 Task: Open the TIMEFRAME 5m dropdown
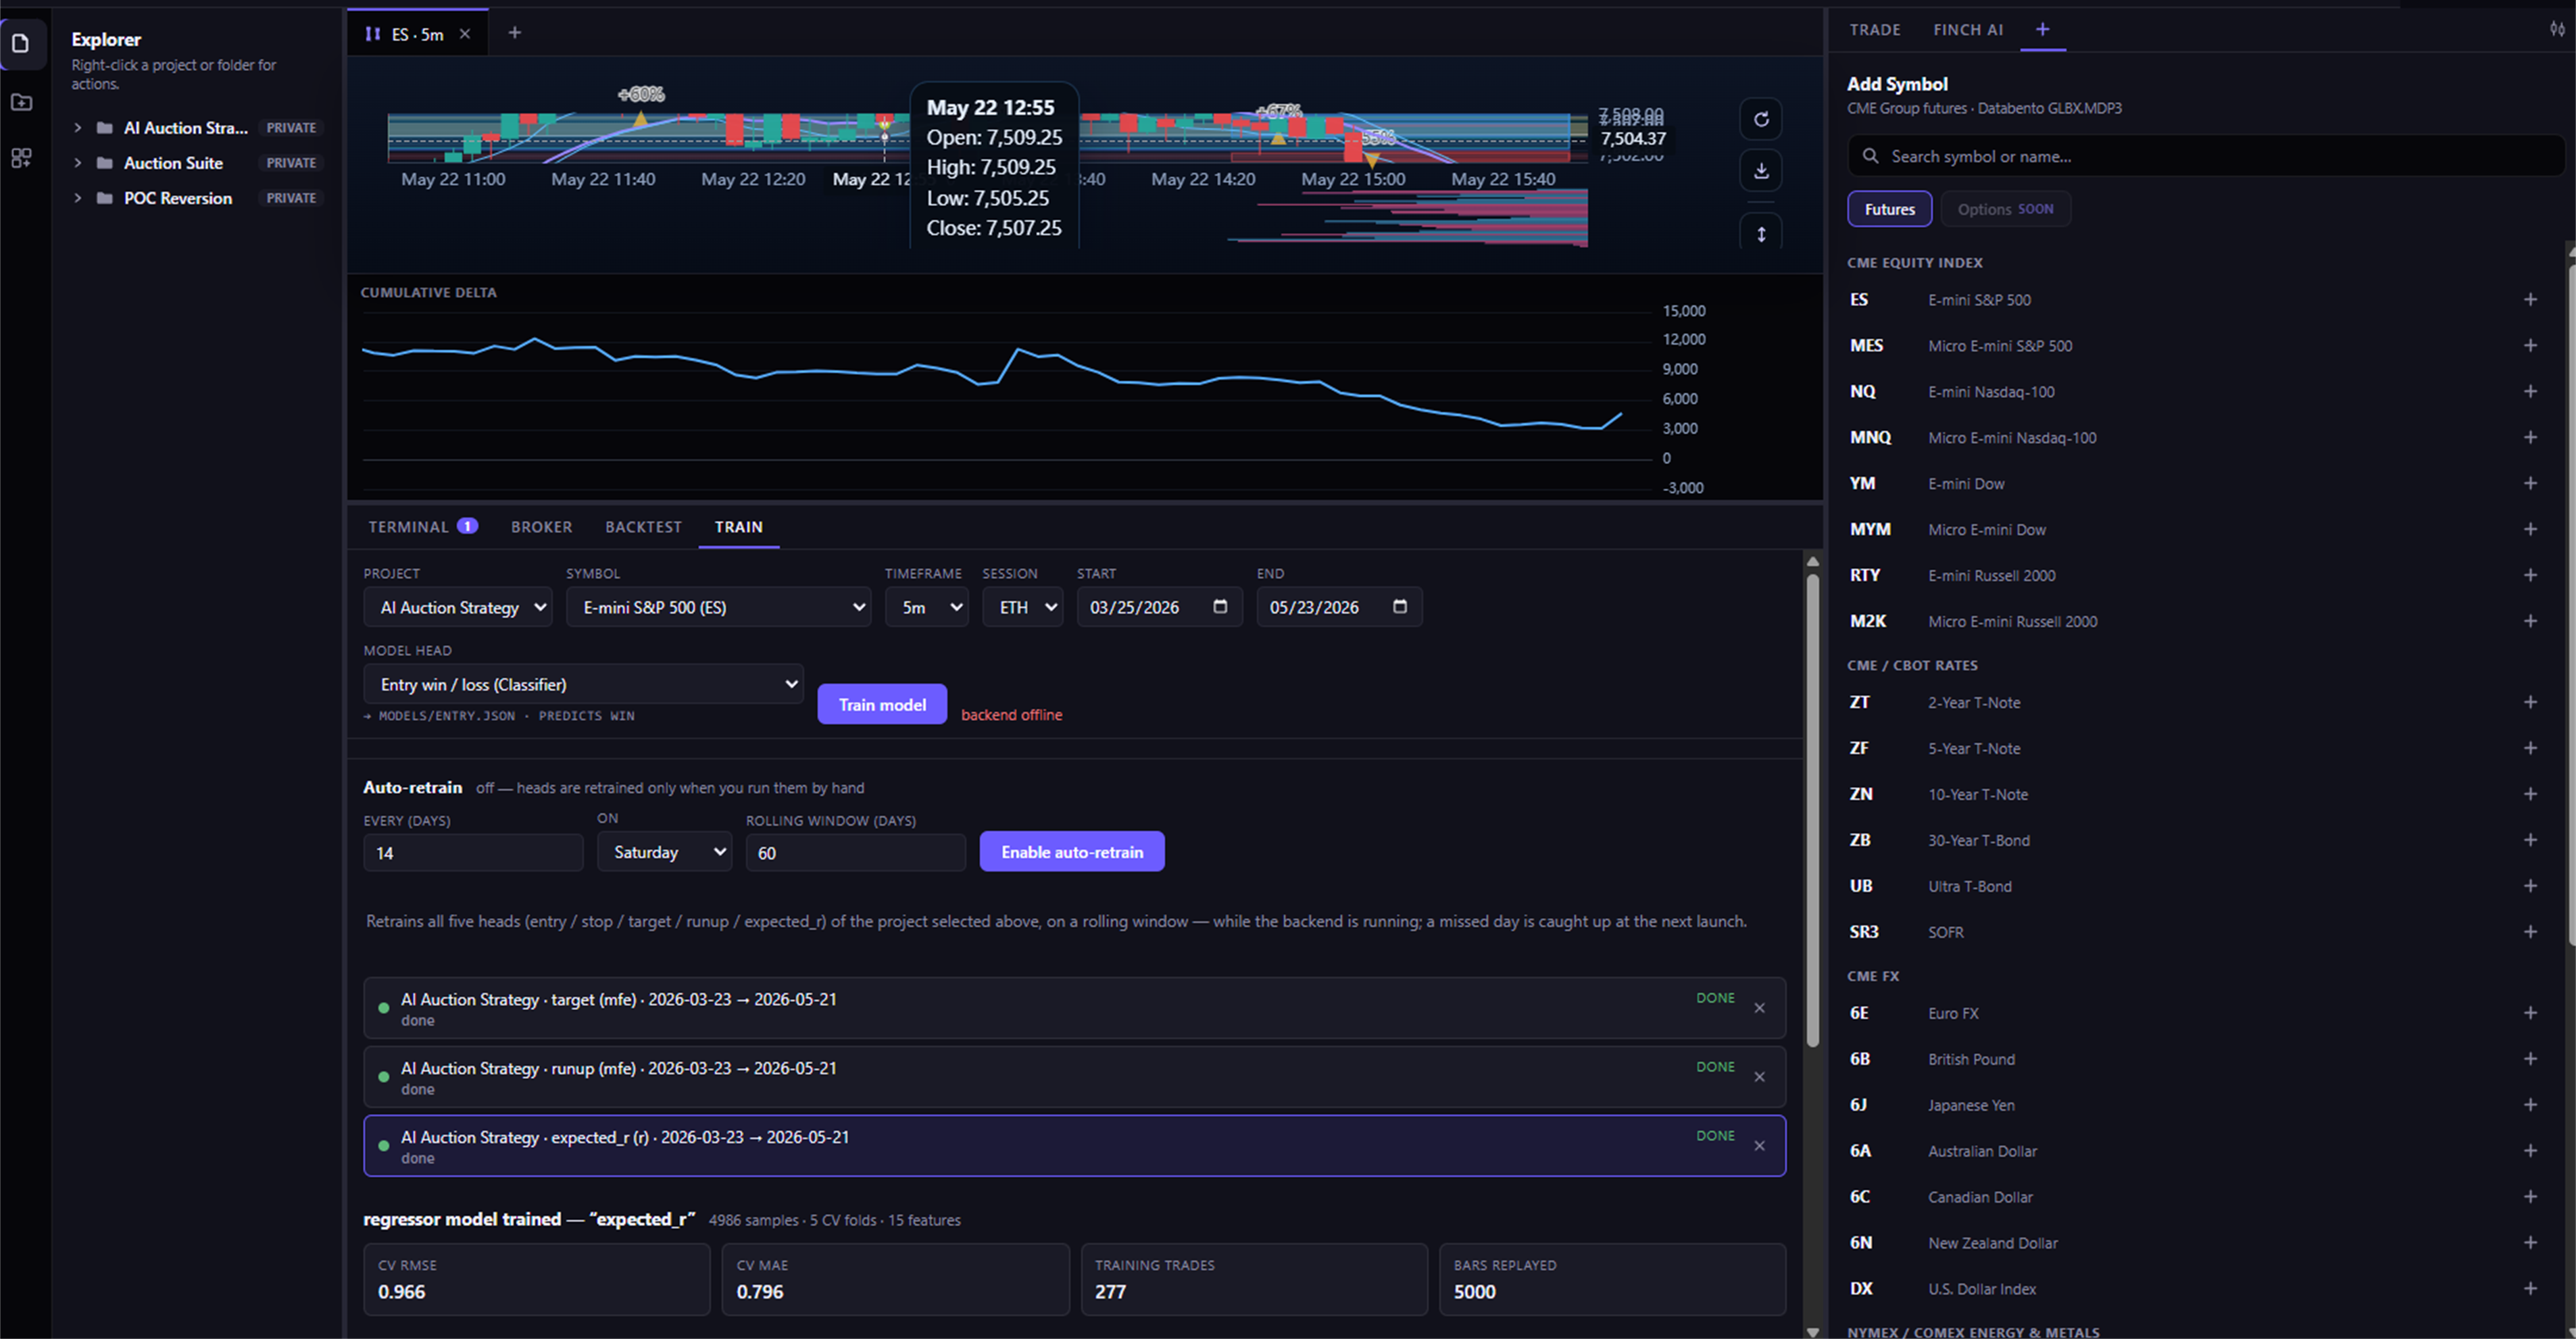(x=927, y=608)
